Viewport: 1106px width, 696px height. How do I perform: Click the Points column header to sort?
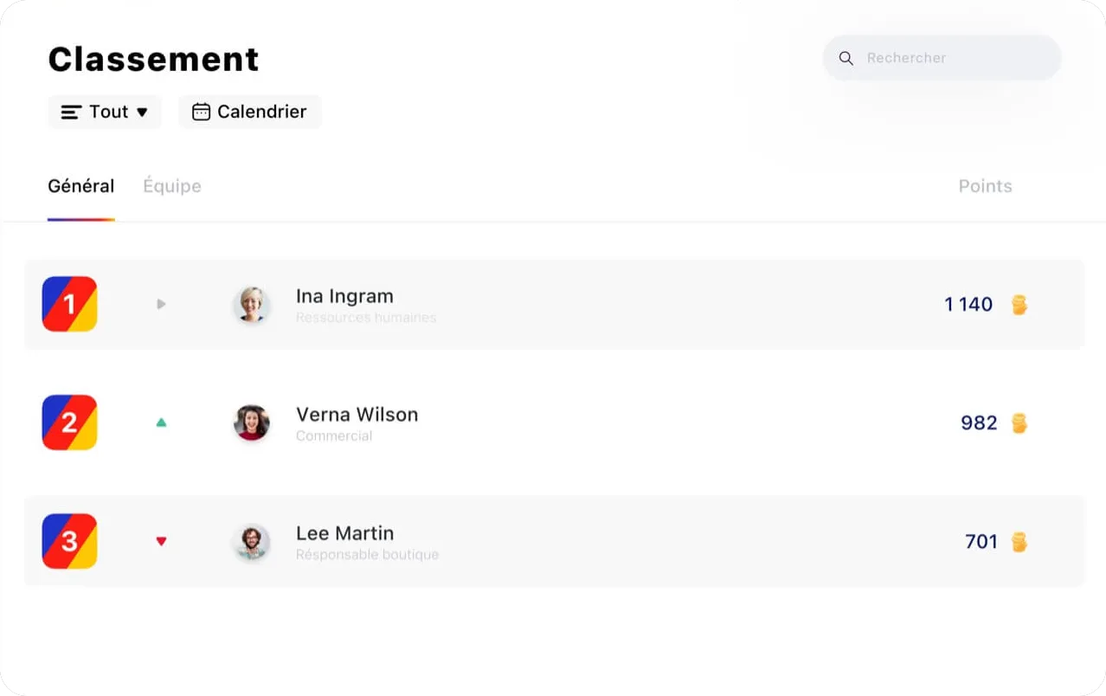(985, 185)
